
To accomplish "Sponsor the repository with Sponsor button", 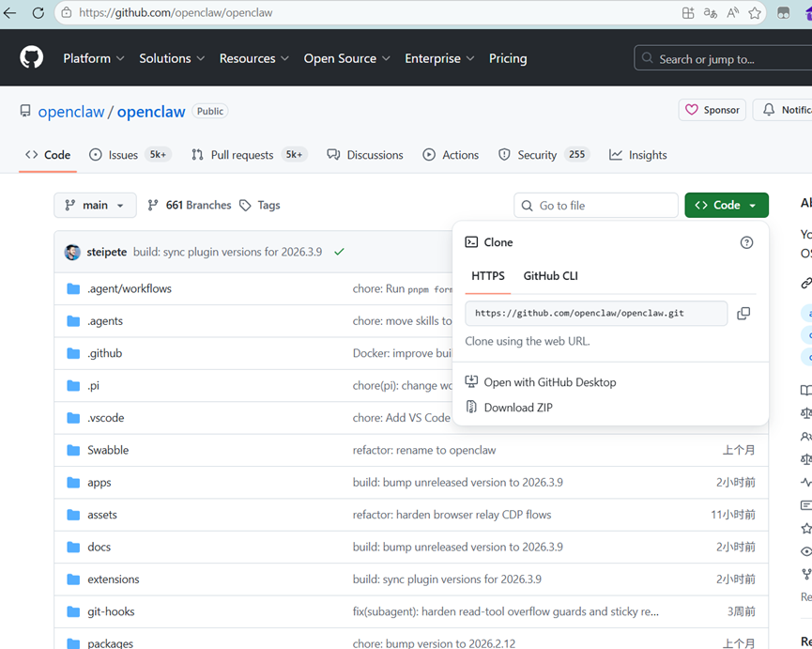I will click(x=712, y=110).
